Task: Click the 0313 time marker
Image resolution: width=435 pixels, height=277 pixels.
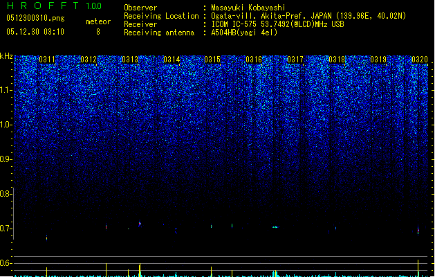Action: tap(130, 60)
